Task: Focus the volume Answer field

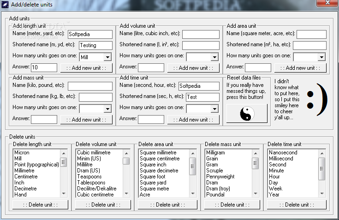Action: tap(151, 67)
